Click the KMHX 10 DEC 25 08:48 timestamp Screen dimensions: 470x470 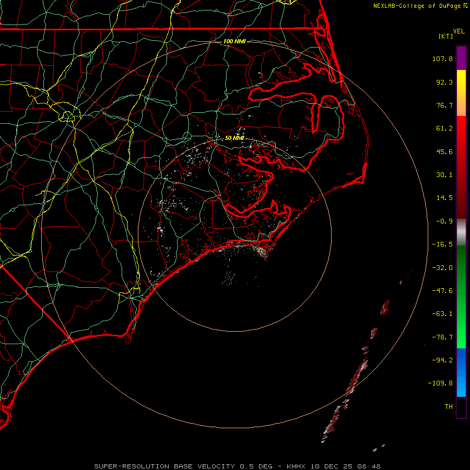[334, 466]
